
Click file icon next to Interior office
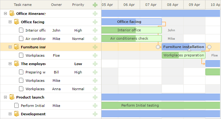coord(21,30)
